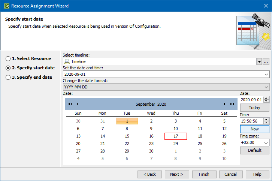Choose '2. Specify start date' step
This screenshot has height=181, width=272.
coord(8,68)
